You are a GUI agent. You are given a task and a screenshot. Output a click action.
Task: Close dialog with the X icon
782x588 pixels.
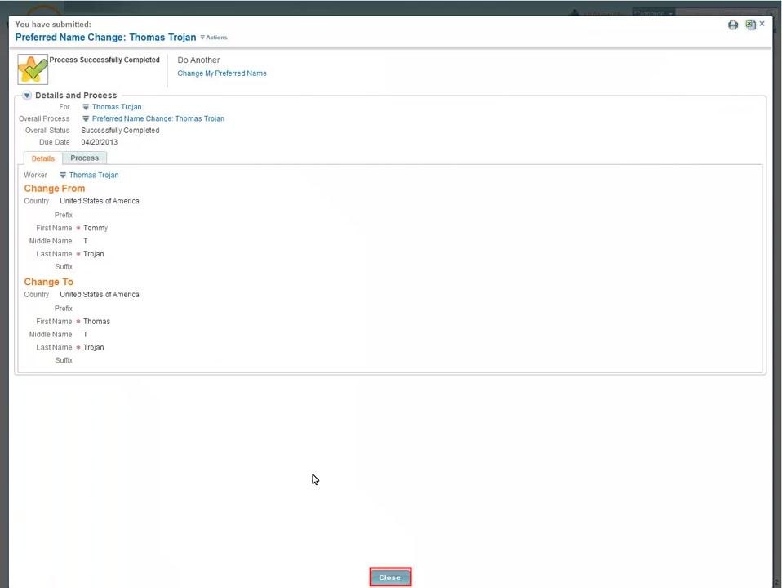pos(762,24)
